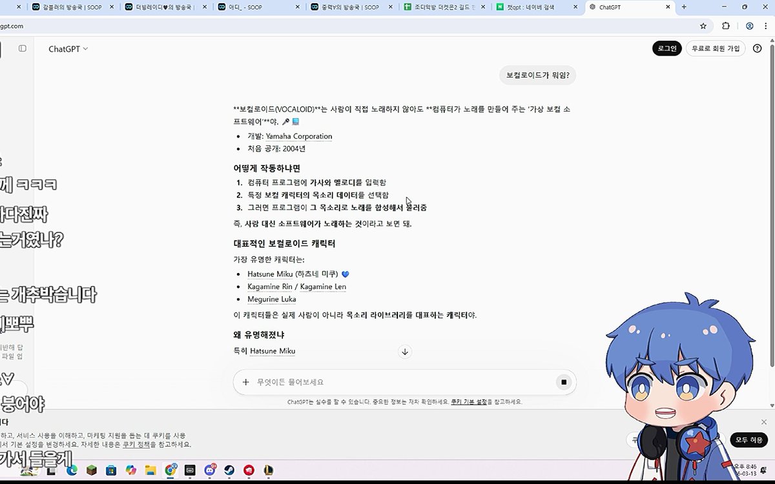
Task: Open the dark monitor-shaped app icon in taskbar
Action: (x=190, y=470)
